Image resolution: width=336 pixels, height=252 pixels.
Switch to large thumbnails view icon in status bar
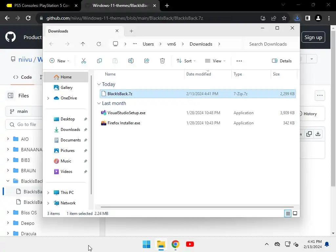coord(295,213)
